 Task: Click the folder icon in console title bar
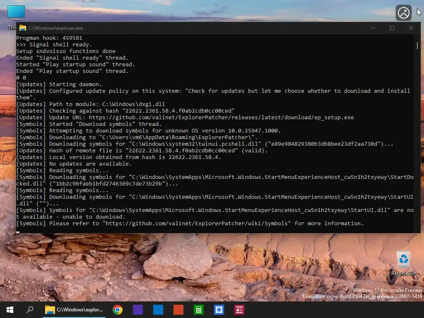[x=23, y=28]
